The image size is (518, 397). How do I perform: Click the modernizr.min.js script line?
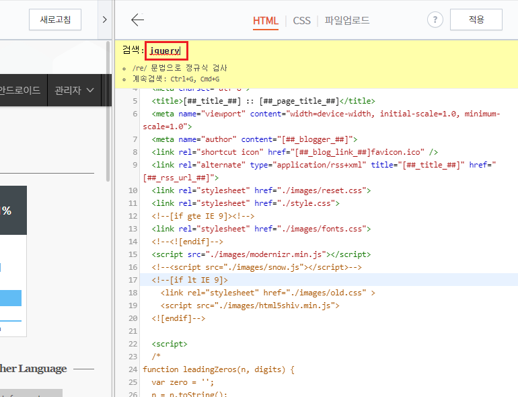coord(261,254)
